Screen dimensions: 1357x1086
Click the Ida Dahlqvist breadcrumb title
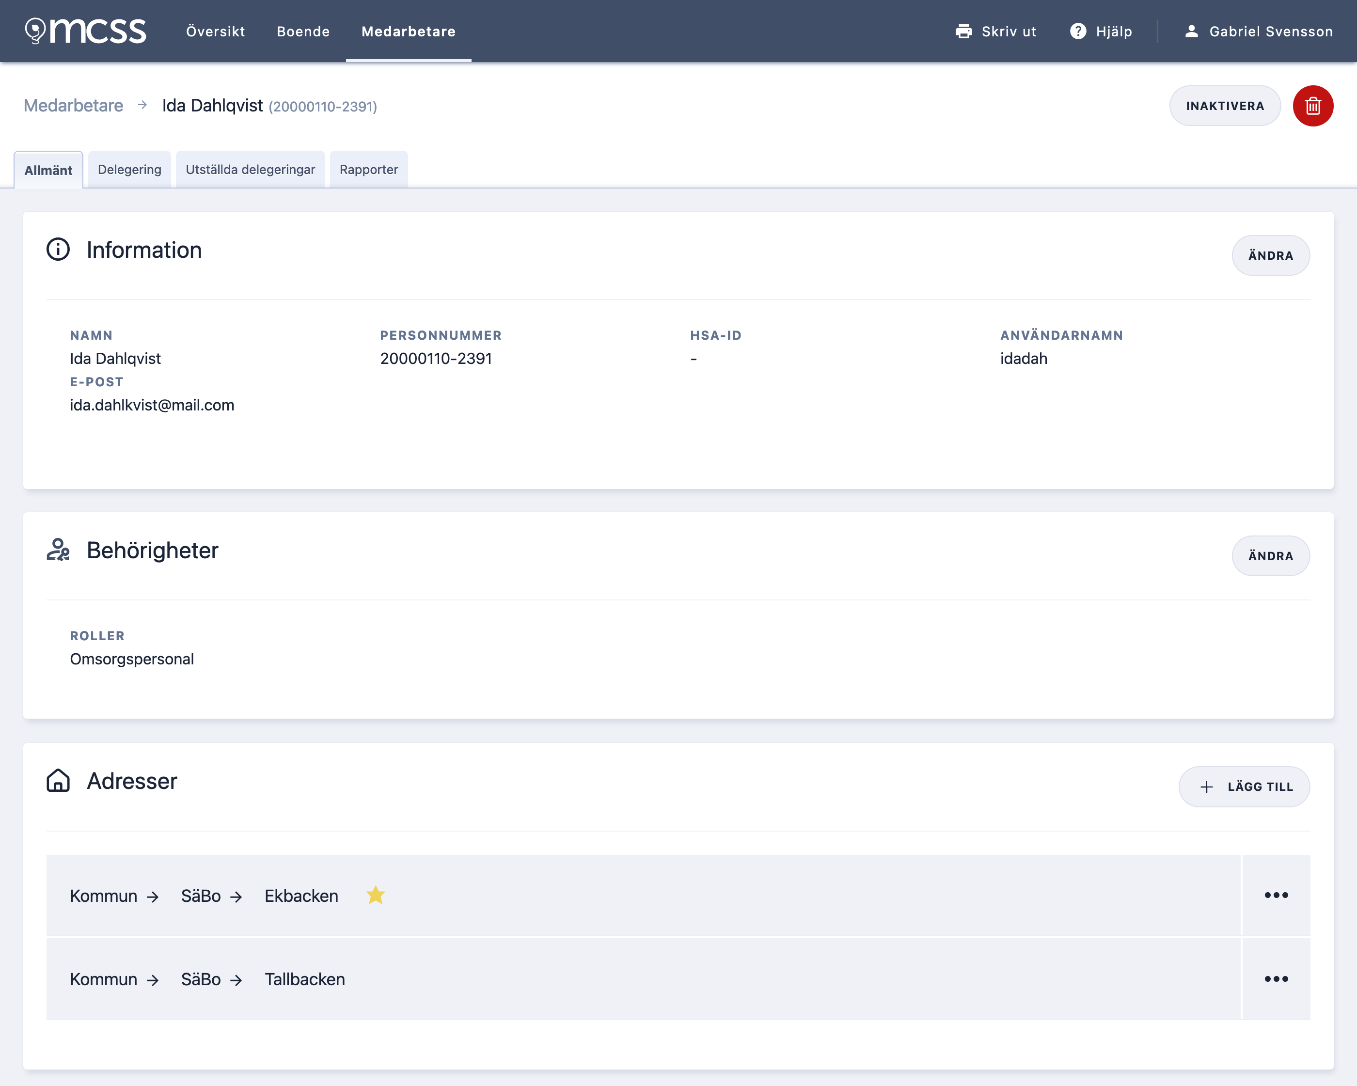pyautogui.click(x=212, y=105)
